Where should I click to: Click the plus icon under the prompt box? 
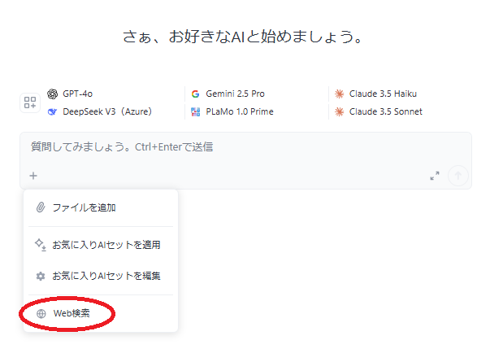point(33,176)
